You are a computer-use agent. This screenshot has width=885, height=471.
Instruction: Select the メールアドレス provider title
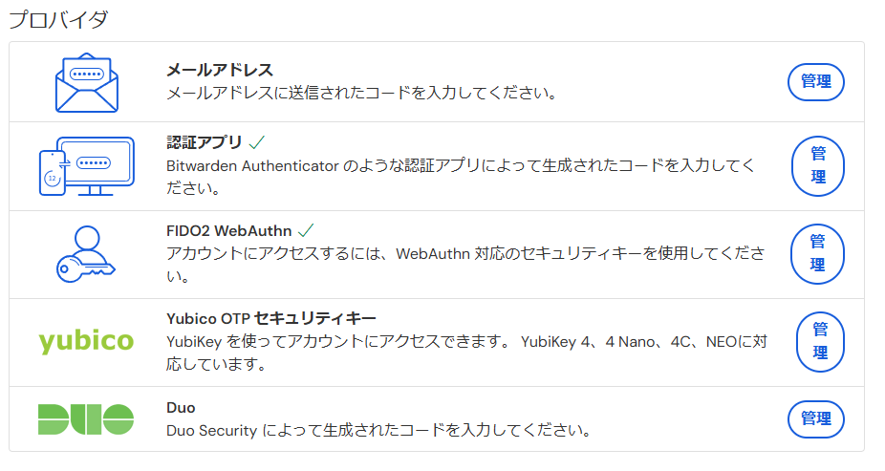(220, 70)
